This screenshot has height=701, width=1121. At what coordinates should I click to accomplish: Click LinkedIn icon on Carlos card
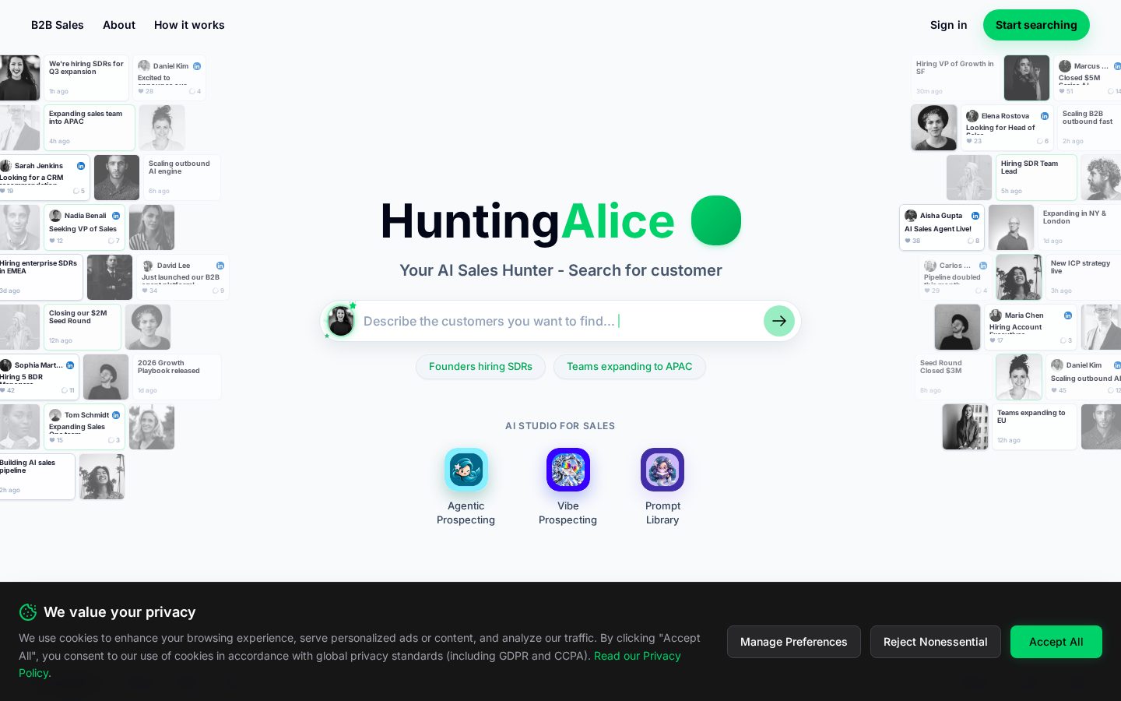[x=983, y=266]
